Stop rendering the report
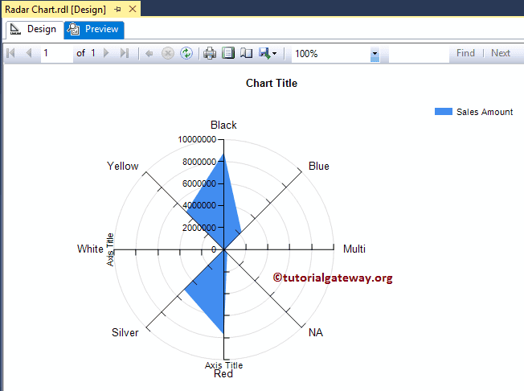524x391 pixels. [168, 53]
